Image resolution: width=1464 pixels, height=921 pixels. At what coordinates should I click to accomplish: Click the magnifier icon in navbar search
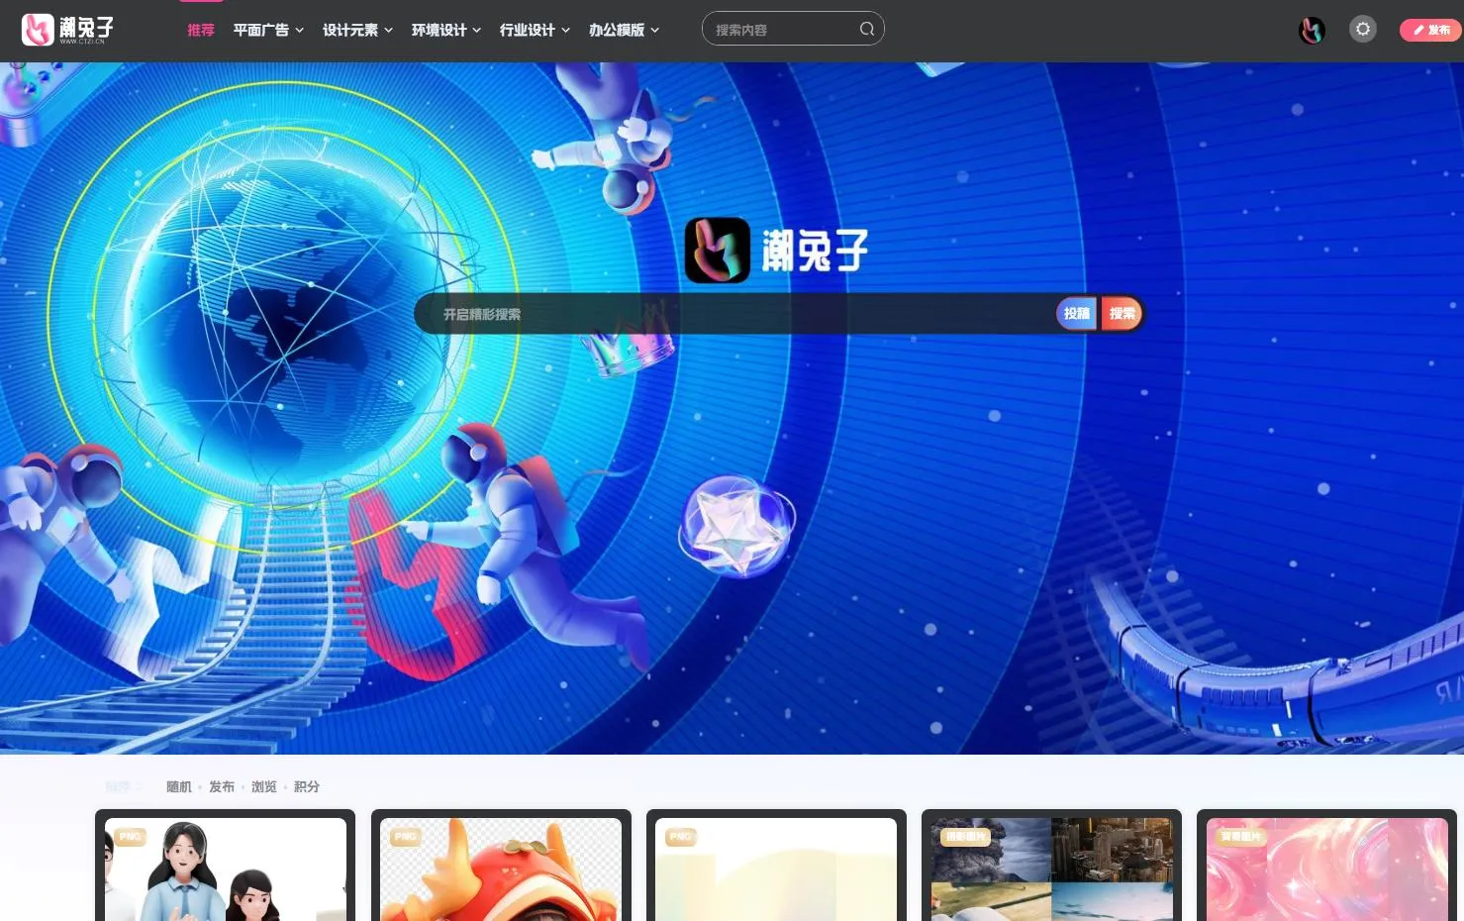866,29
